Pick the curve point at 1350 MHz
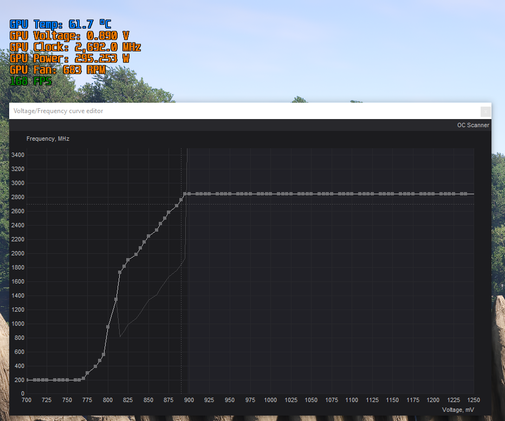 [116, 299]
